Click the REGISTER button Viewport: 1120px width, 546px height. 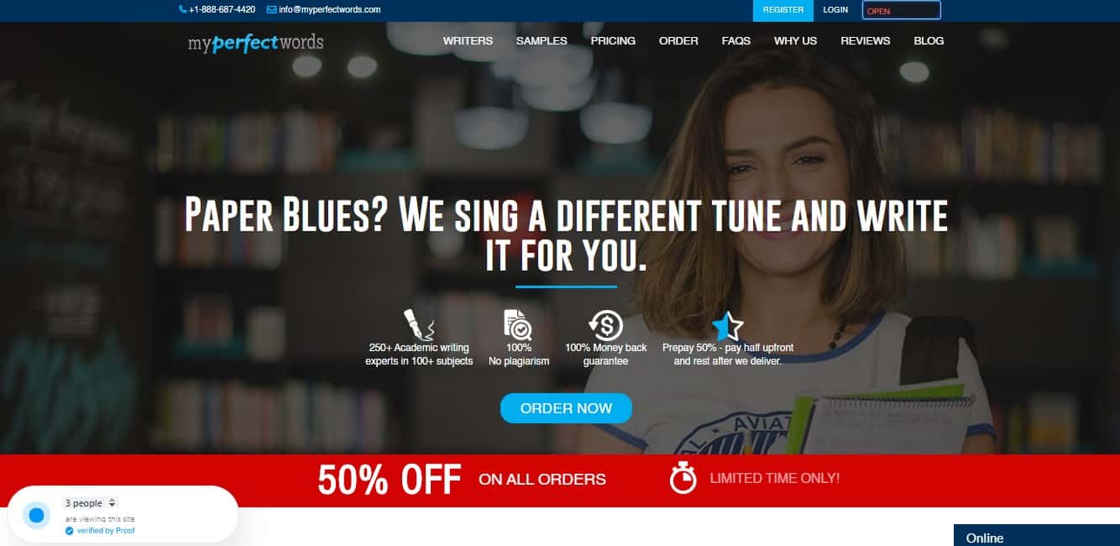pos(783,10)
